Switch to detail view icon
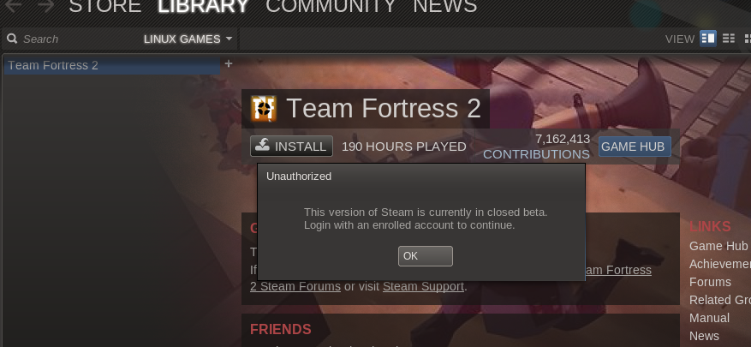 click(708, 39)
